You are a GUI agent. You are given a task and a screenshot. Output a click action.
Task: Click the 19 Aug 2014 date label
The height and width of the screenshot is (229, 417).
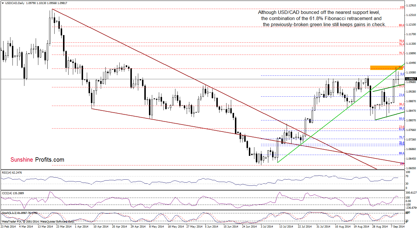click(362, 226)
